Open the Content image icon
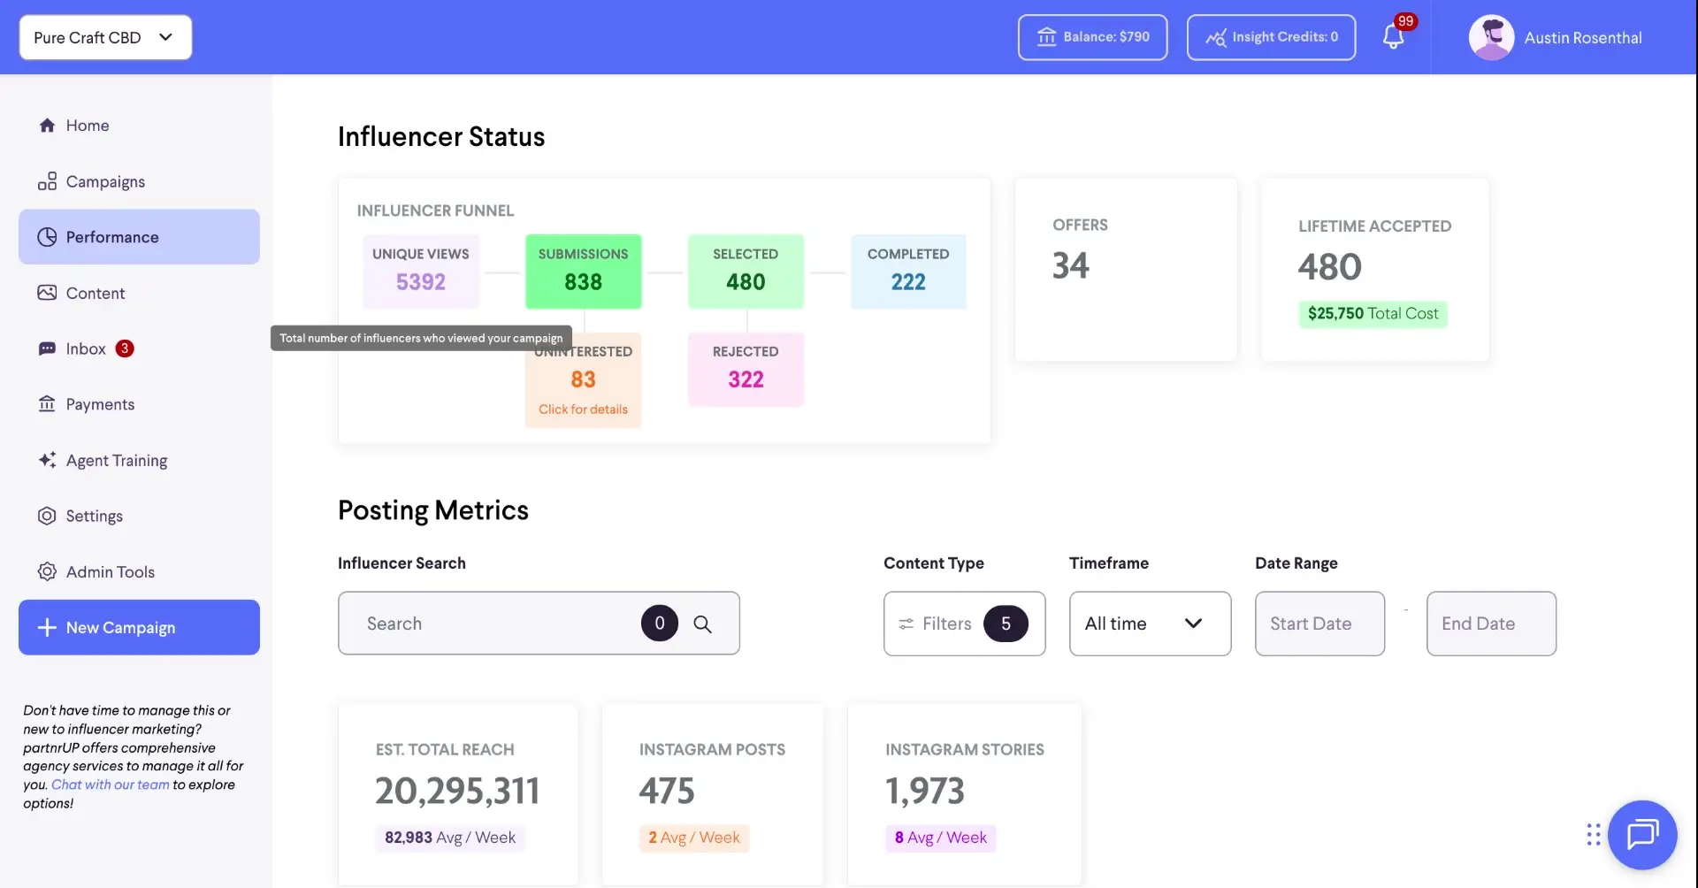1698x888 pixels. click(x=47, y=292)
